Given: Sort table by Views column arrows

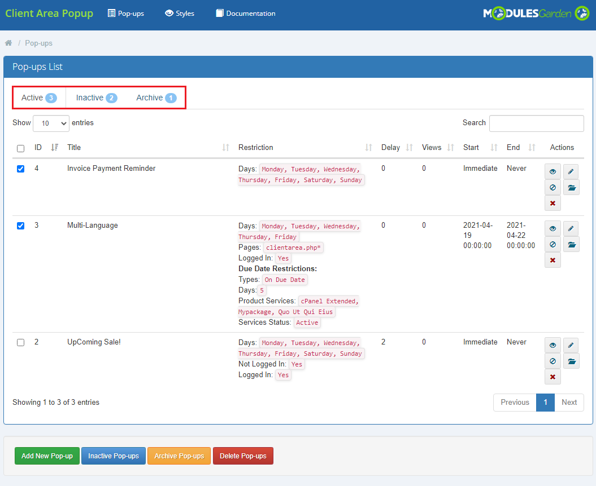Looking at the screenshot, I should [450, 147].
